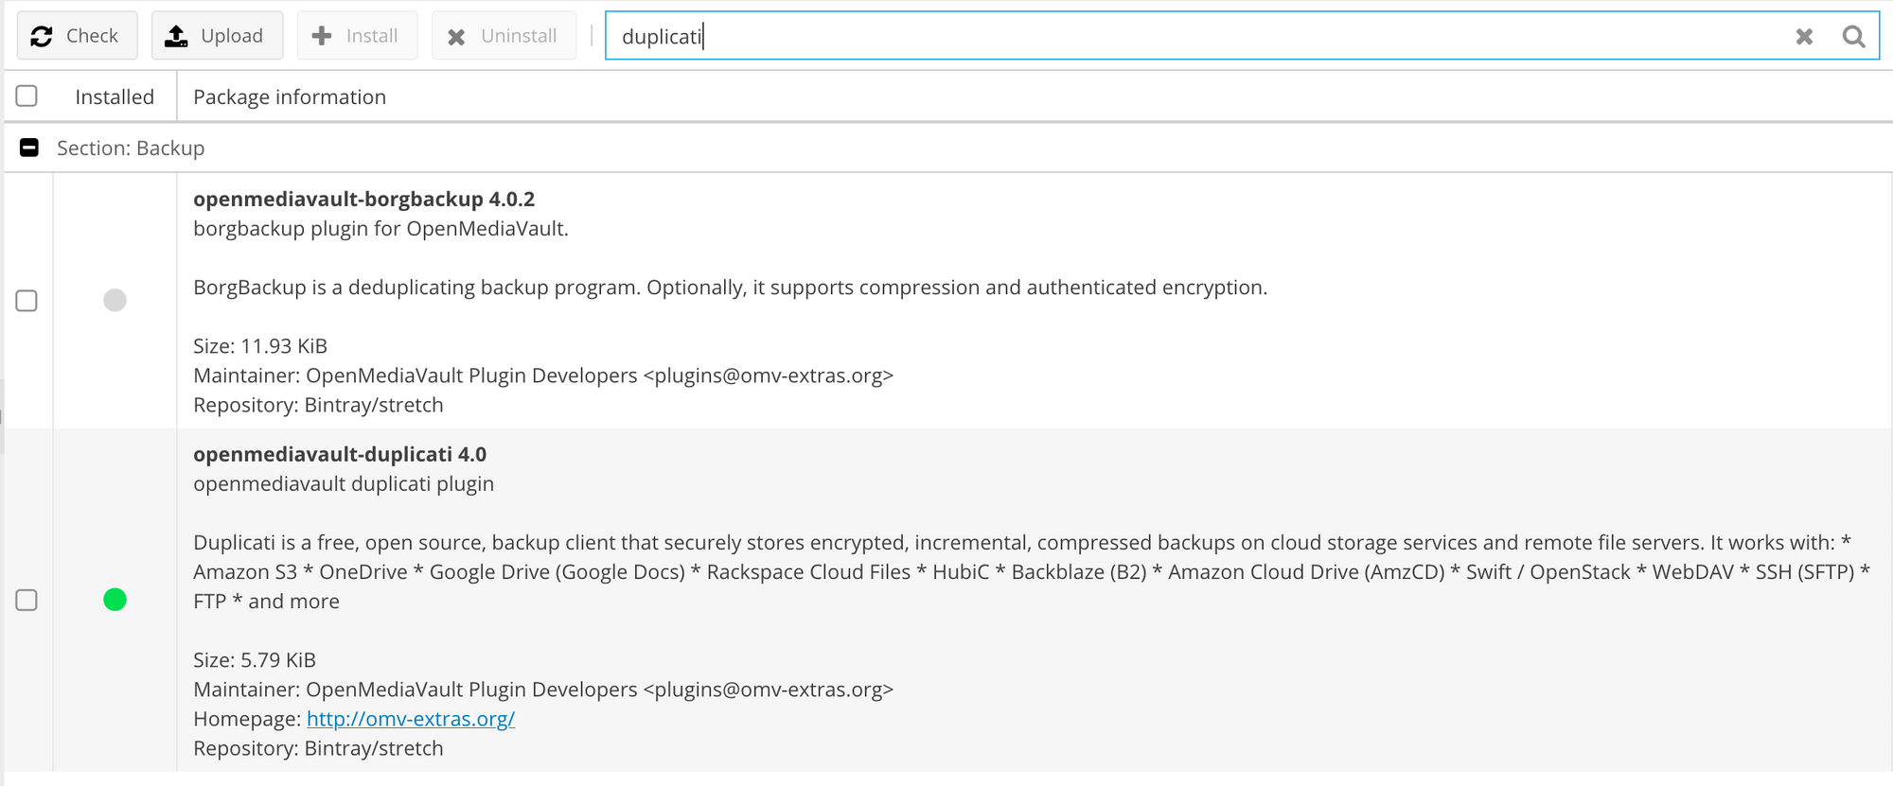Collapse the Section: Backup group
Viewport: 1893px width, 786px height.
pos(29,148)
